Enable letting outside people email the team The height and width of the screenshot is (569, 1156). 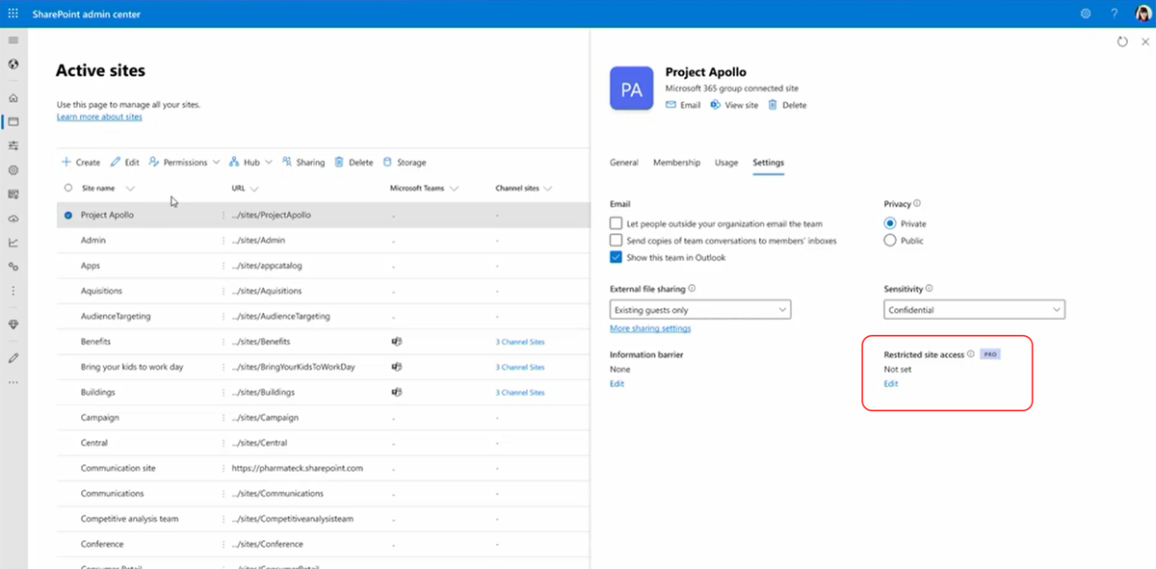tap(617, 223)
